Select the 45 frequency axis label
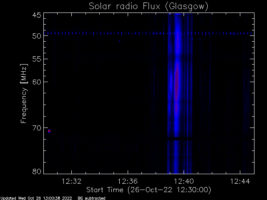 pyautogui.click(x=37, y=15)
